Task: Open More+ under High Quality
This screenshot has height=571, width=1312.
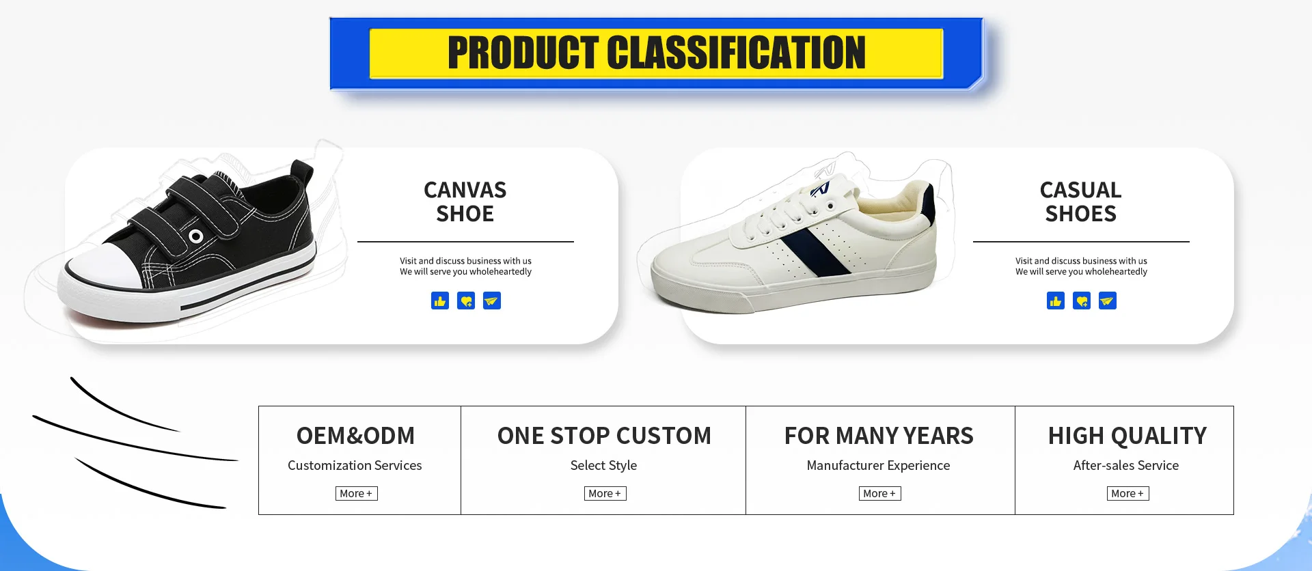Action: pos(1128,493)
